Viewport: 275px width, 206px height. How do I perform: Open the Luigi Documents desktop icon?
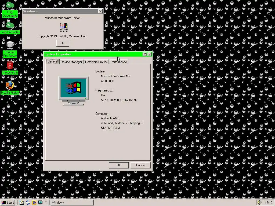[x=10, y=9]
